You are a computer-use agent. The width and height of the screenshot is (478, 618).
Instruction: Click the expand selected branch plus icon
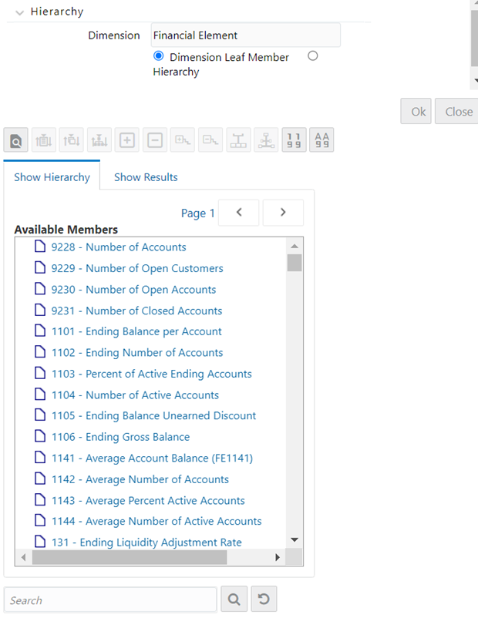pos(126,139)
